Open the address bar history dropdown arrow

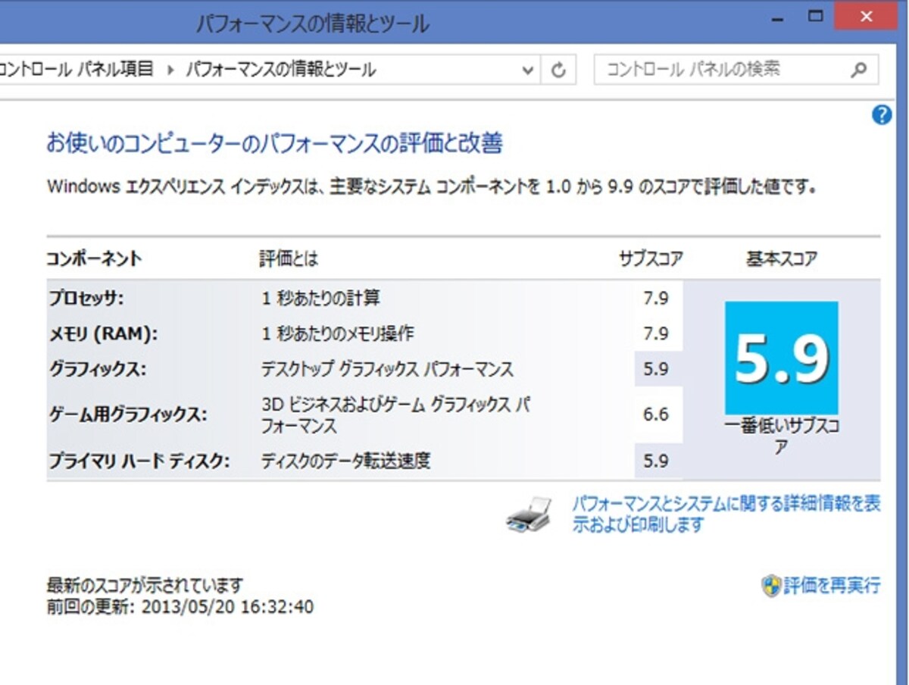pos(528,71)
